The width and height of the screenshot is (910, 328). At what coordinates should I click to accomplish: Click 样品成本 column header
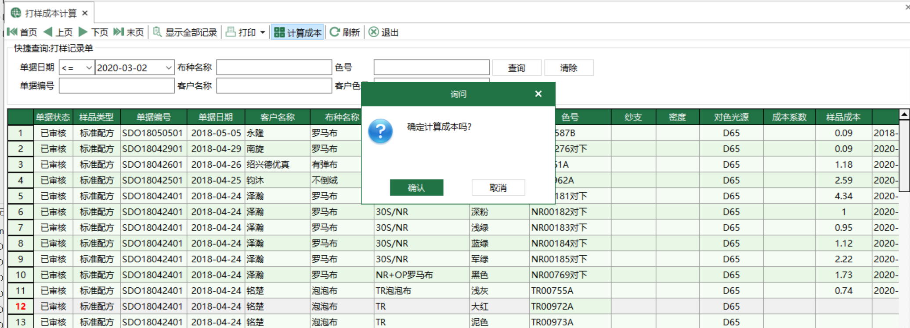[843, 117]
